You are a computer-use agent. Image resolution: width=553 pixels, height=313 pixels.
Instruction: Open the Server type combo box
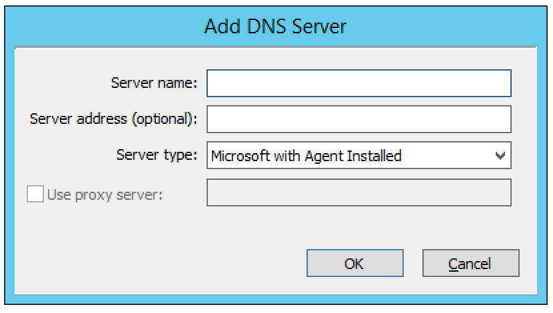click(x=358, y=156)
